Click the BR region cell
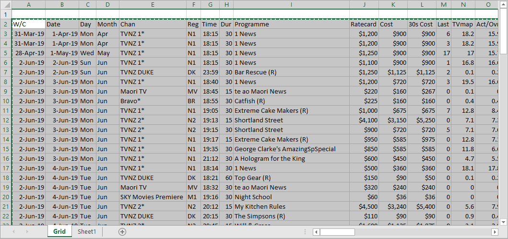 tap(193, 101)
